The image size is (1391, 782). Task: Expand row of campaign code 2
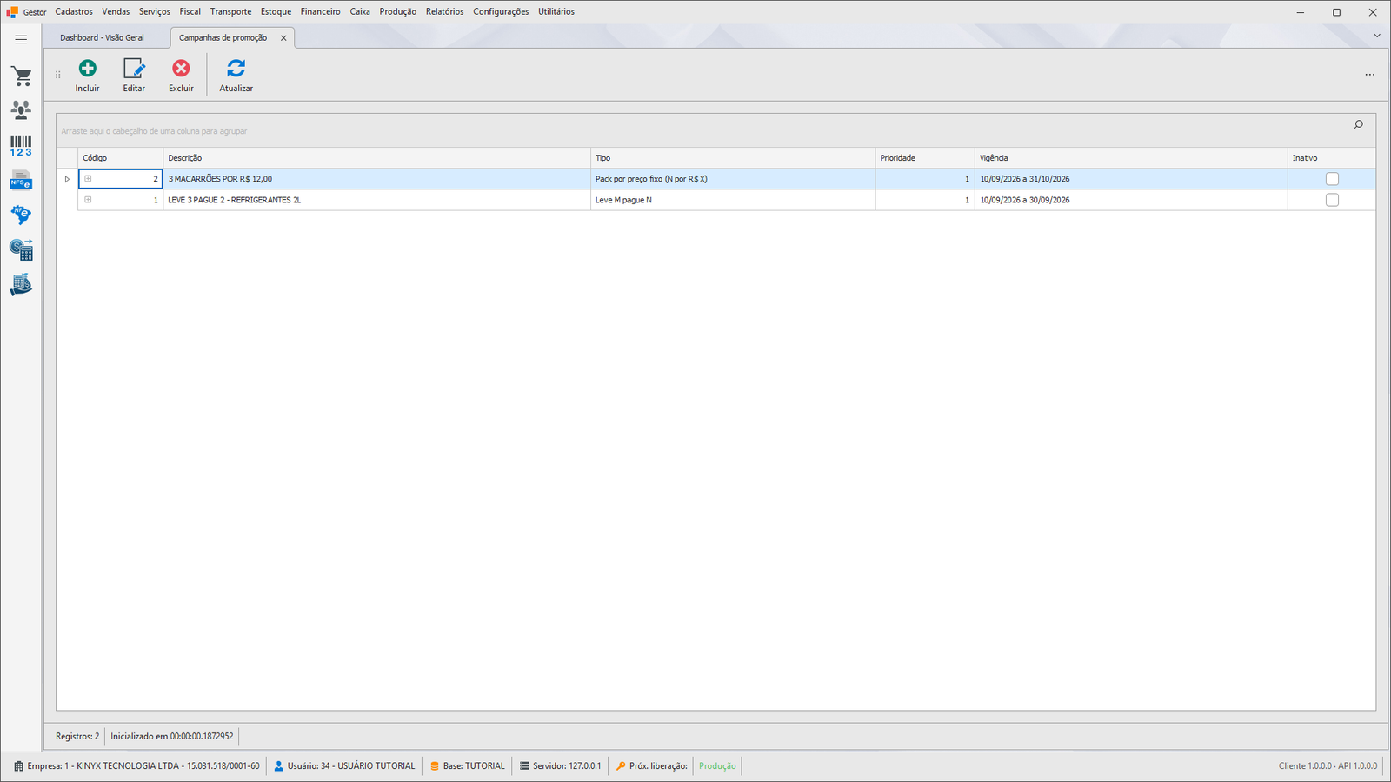click(88, 179)
